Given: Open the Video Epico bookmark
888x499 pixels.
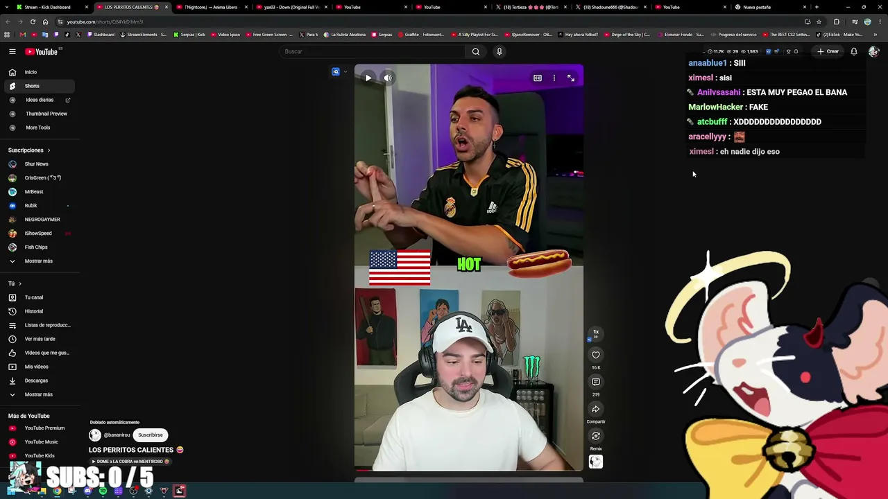Looking at the screenshot, I should coord(225,35).
